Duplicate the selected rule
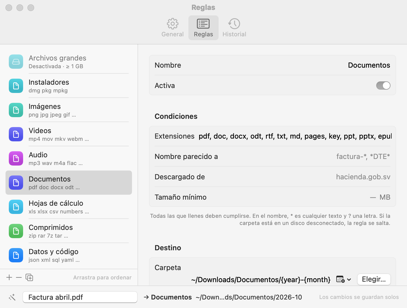Image resolution: width=407 pixels, height=308 pixels. coord(29,277)
